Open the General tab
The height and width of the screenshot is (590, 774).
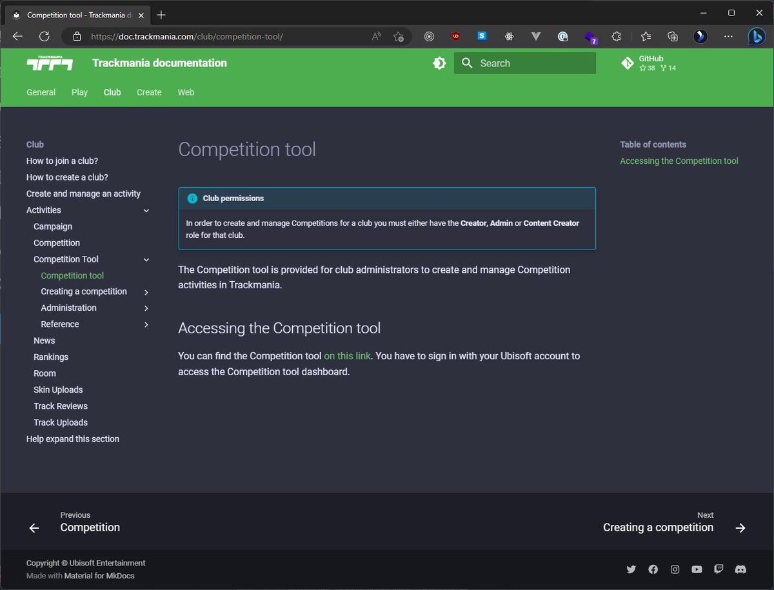point(41,92)
